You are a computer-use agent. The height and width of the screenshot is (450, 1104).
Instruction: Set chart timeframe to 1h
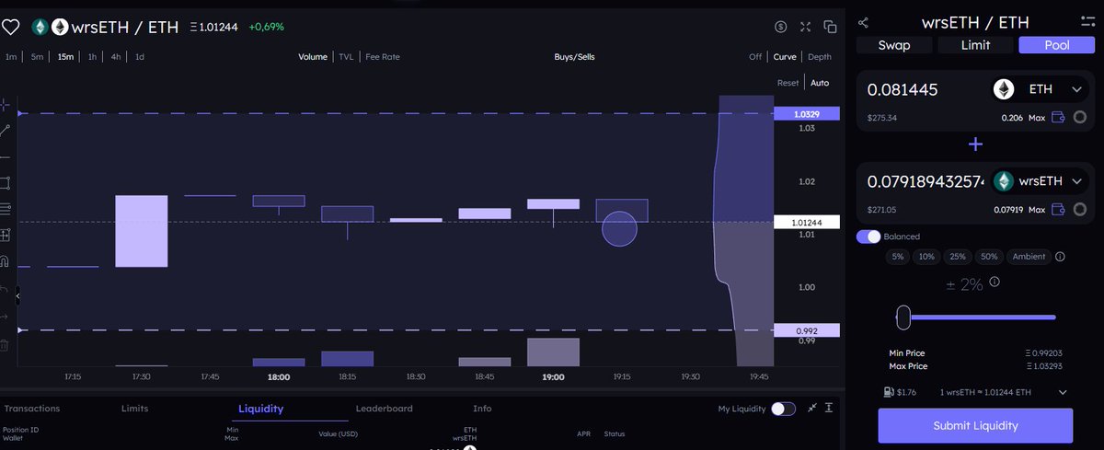(92, 57)
